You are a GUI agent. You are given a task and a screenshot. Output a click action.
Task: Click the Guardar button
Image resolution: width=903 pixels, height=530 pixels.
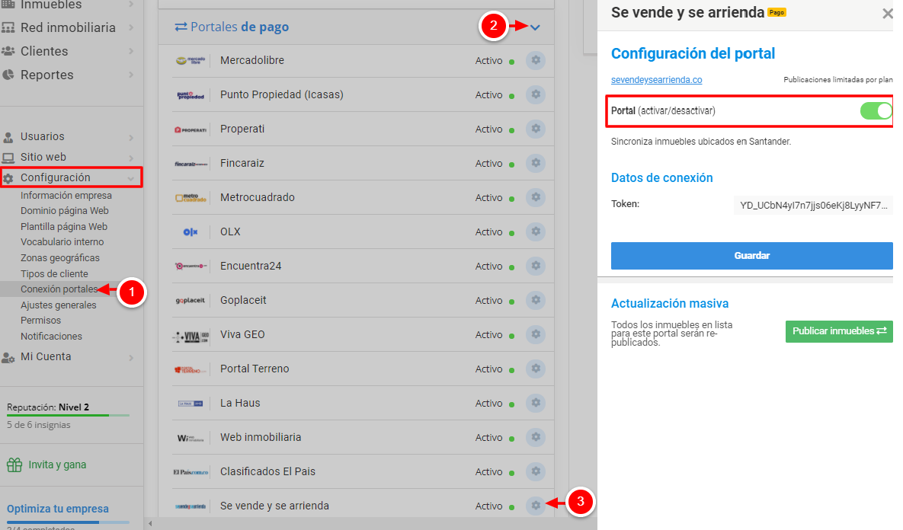(751, 256)
